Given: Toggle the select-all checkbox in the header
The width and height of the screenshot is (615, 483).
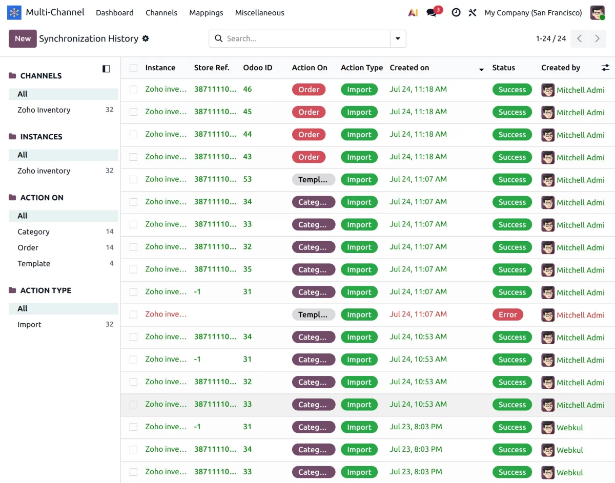Looking at the screenshot, I should [x=133, y=68].
